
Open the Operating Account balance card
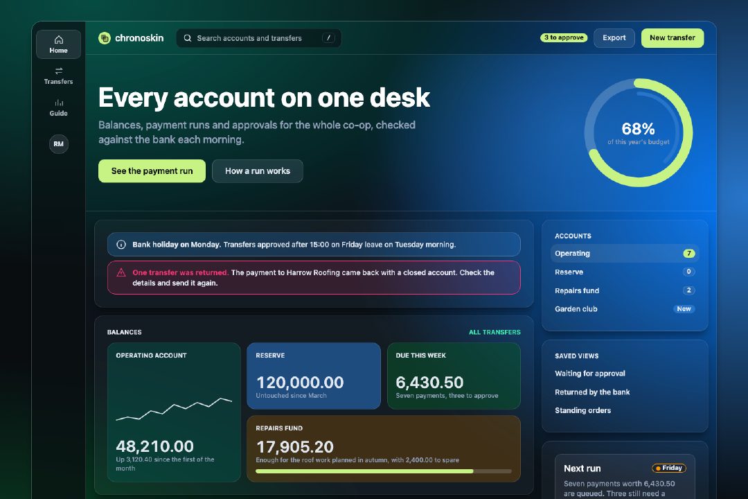coord(174,412)
